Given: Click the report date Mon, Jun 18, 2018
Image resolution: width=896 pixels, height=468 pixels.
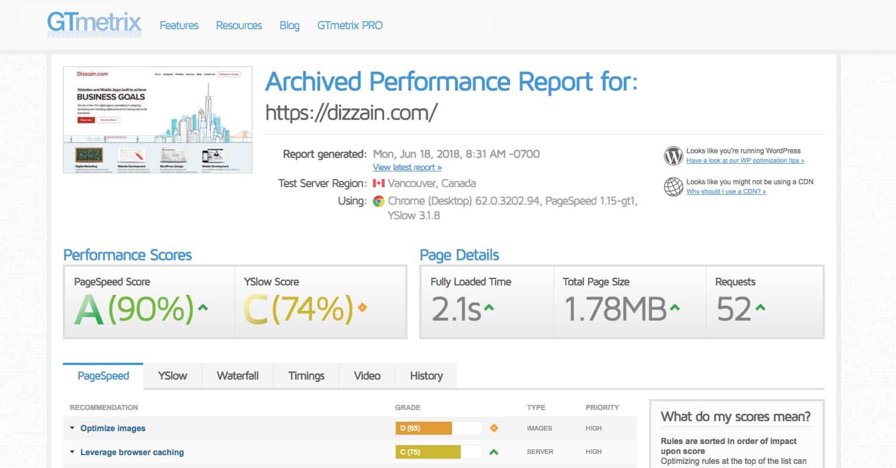Looking at the screenshot, I should click(x=456, y=154).
